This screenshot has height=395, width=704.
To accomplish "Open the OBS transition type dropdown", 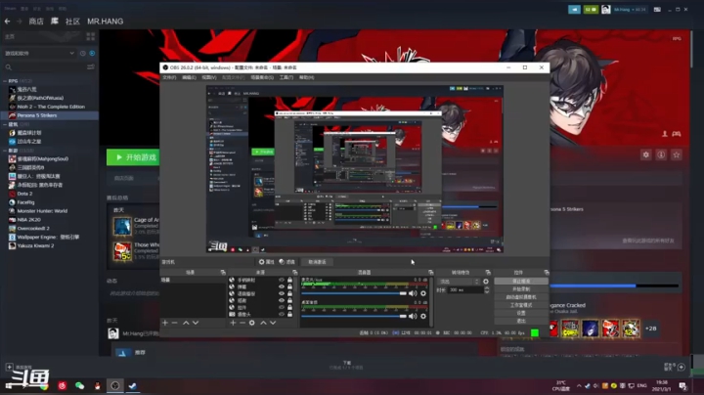I will coord(458,282).
